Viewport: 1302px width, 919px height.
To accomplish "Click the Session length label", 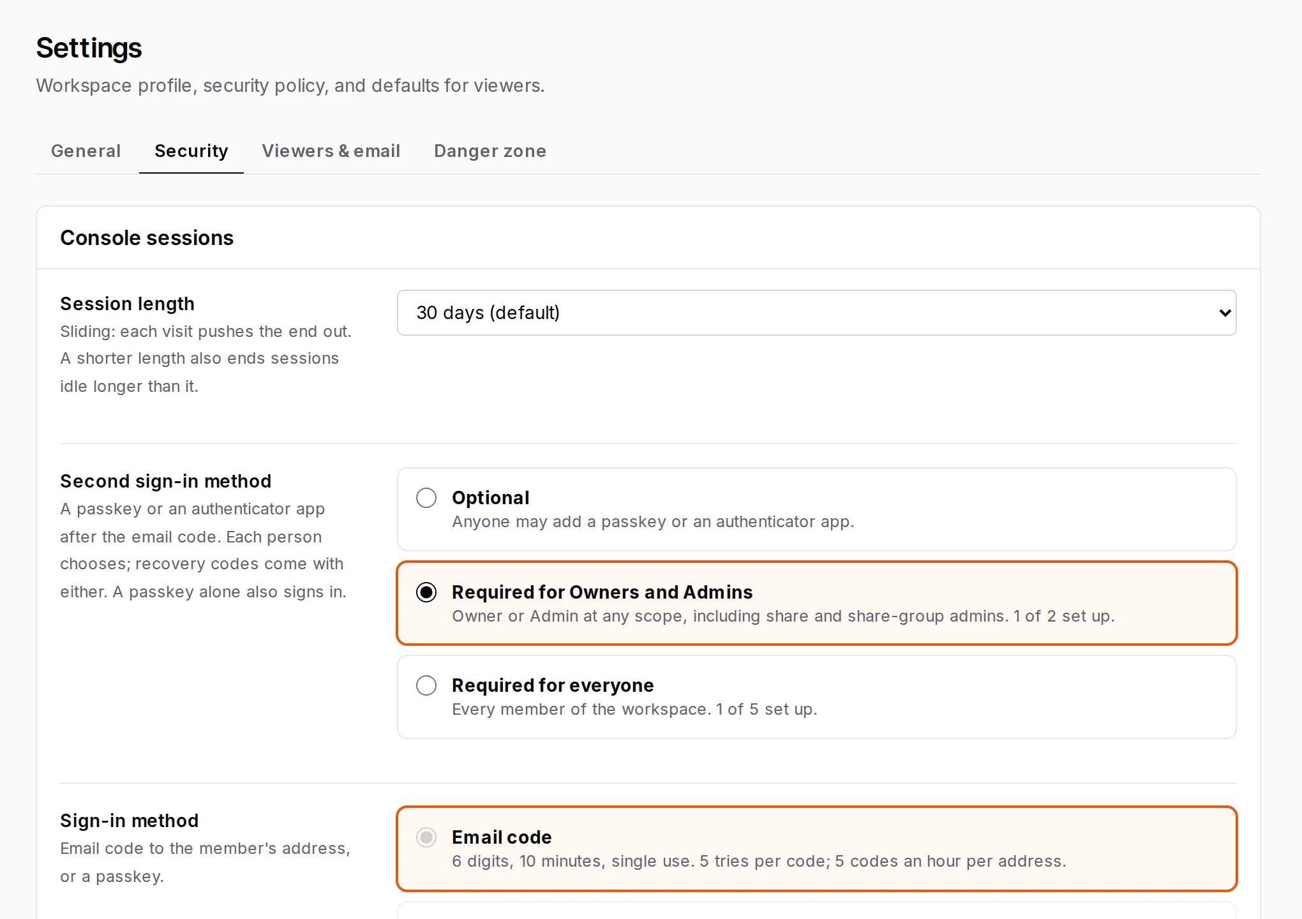I will [x=127, y=304].
